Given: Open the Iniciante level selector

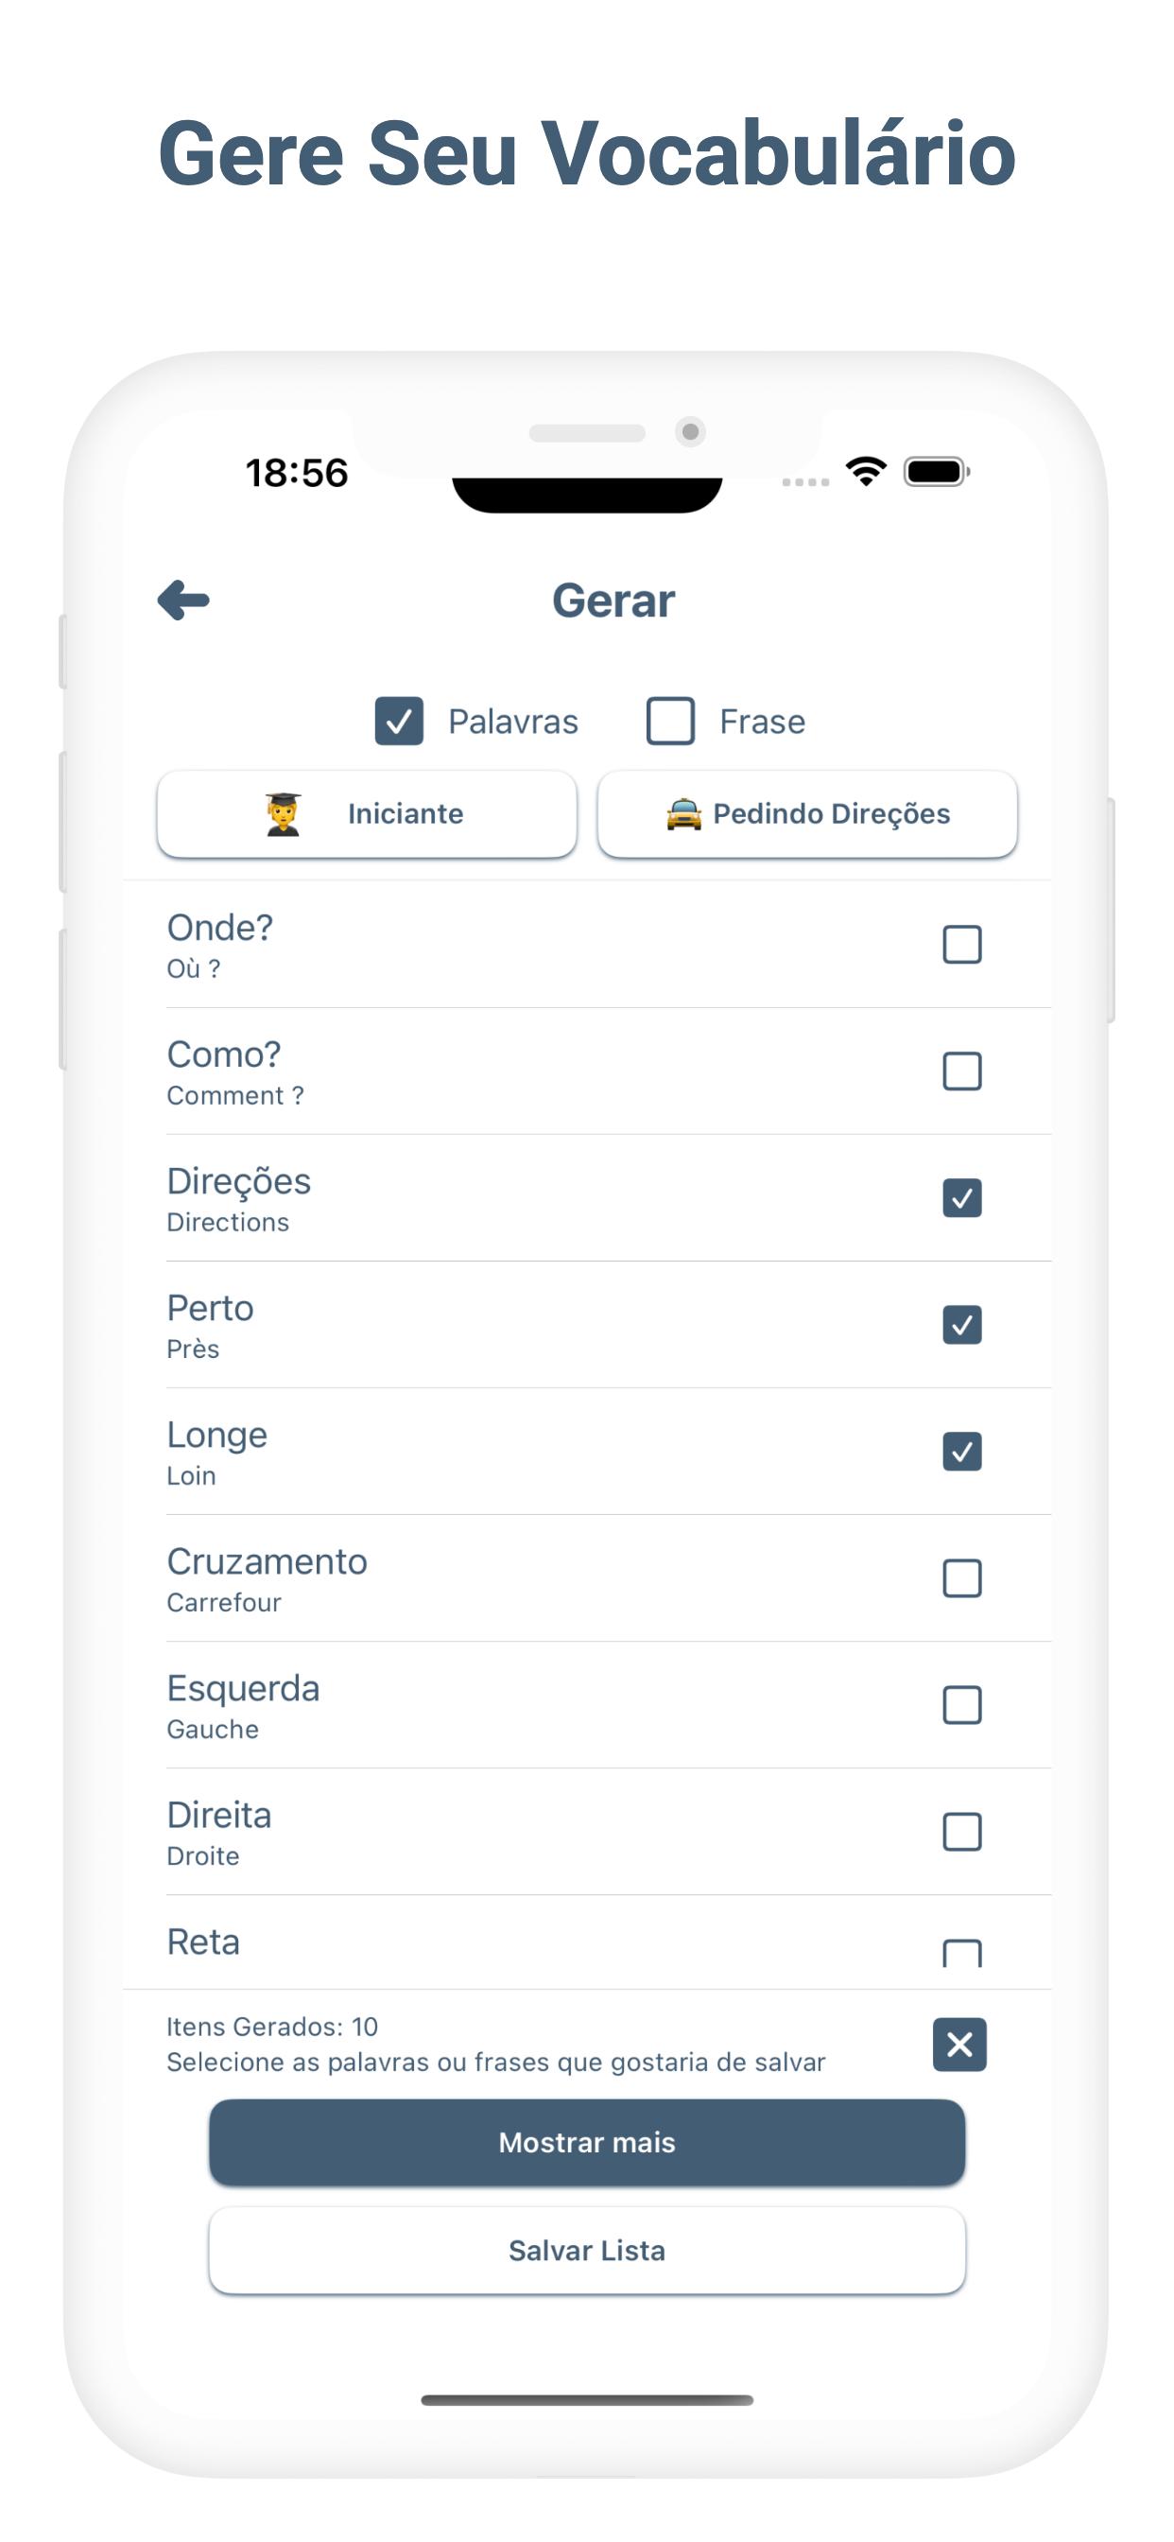Looking at the screenshot, I should (x=367, y=814).
